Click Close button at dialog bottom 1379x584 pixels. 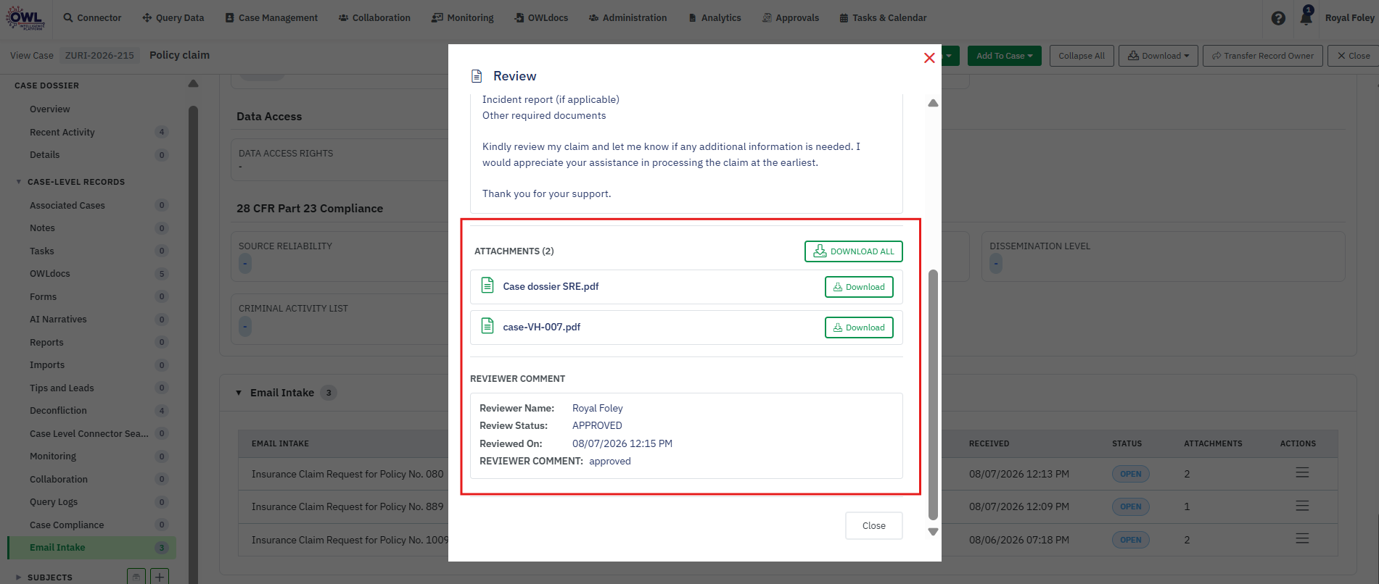point(874,526)
